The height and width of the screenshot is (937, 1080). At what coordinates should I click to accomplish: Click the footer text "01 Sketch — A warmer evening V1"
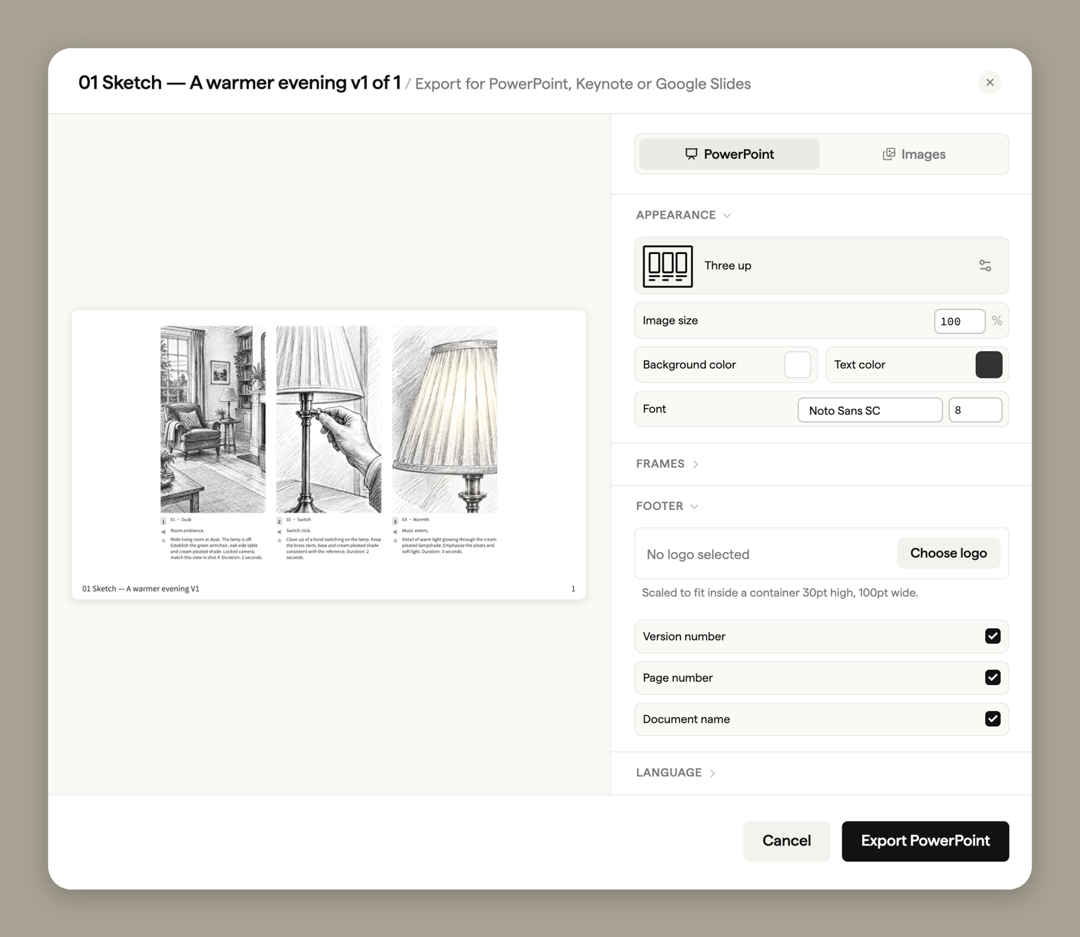pos(141,589)
